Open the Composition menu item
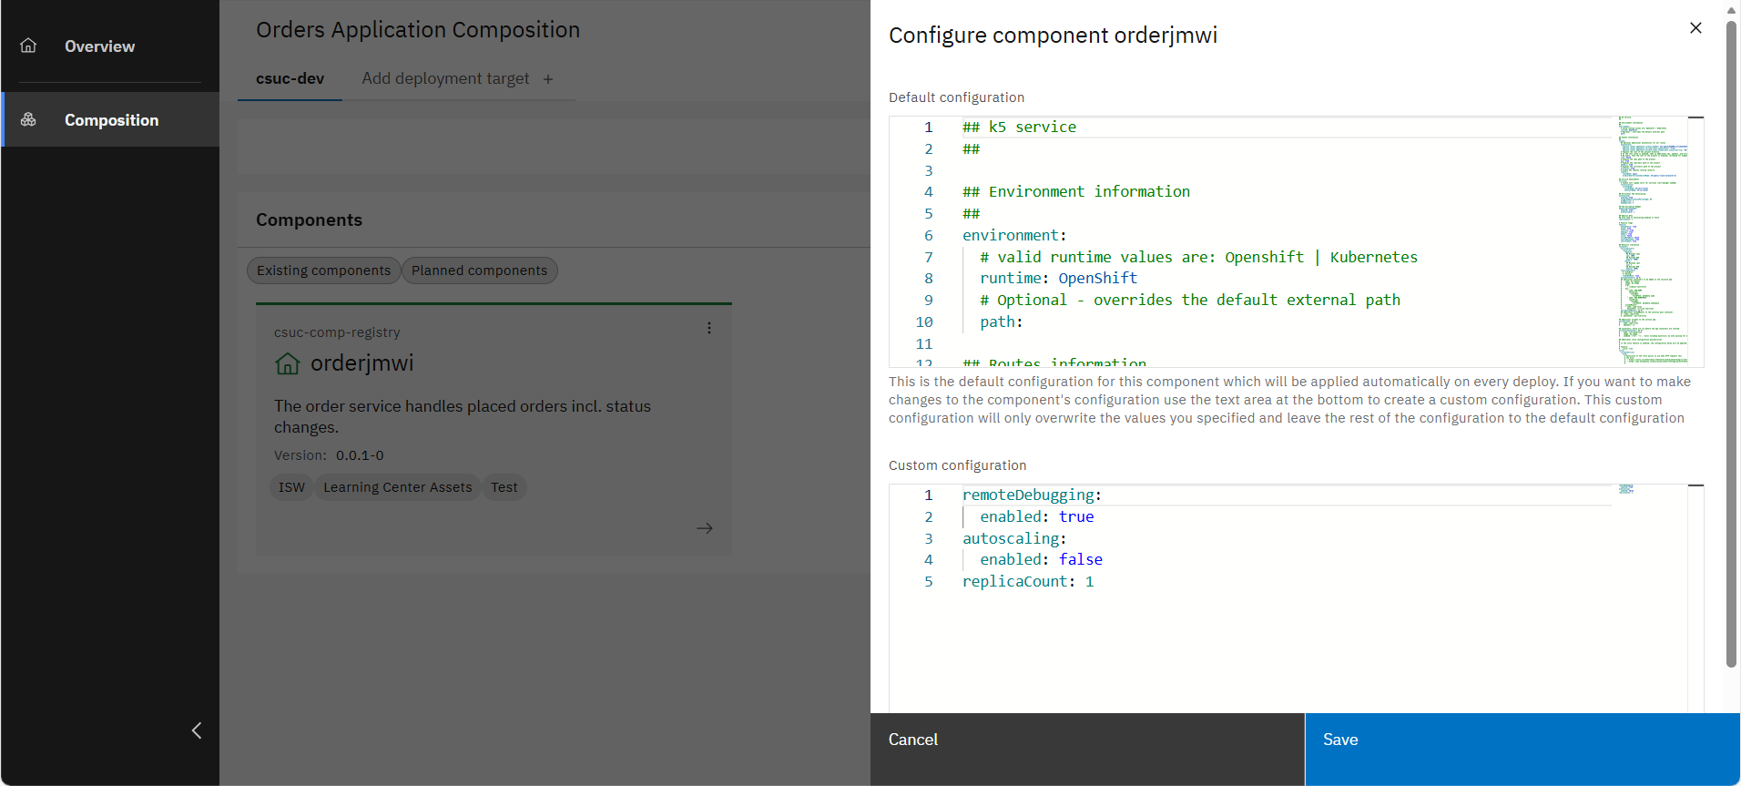 110,119
